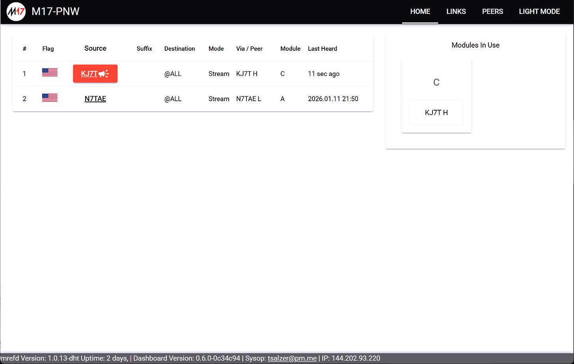The image size is (574, 364).
Task: Click the Via / Peer column header
Action: click(249, 48)
